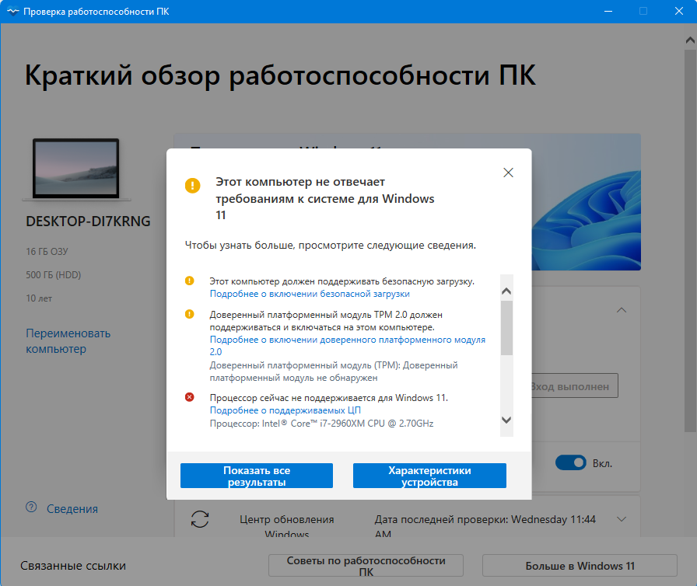Click the Показать все результаты button
Viewport: 697px width, 586px height.
coord(257,476)
